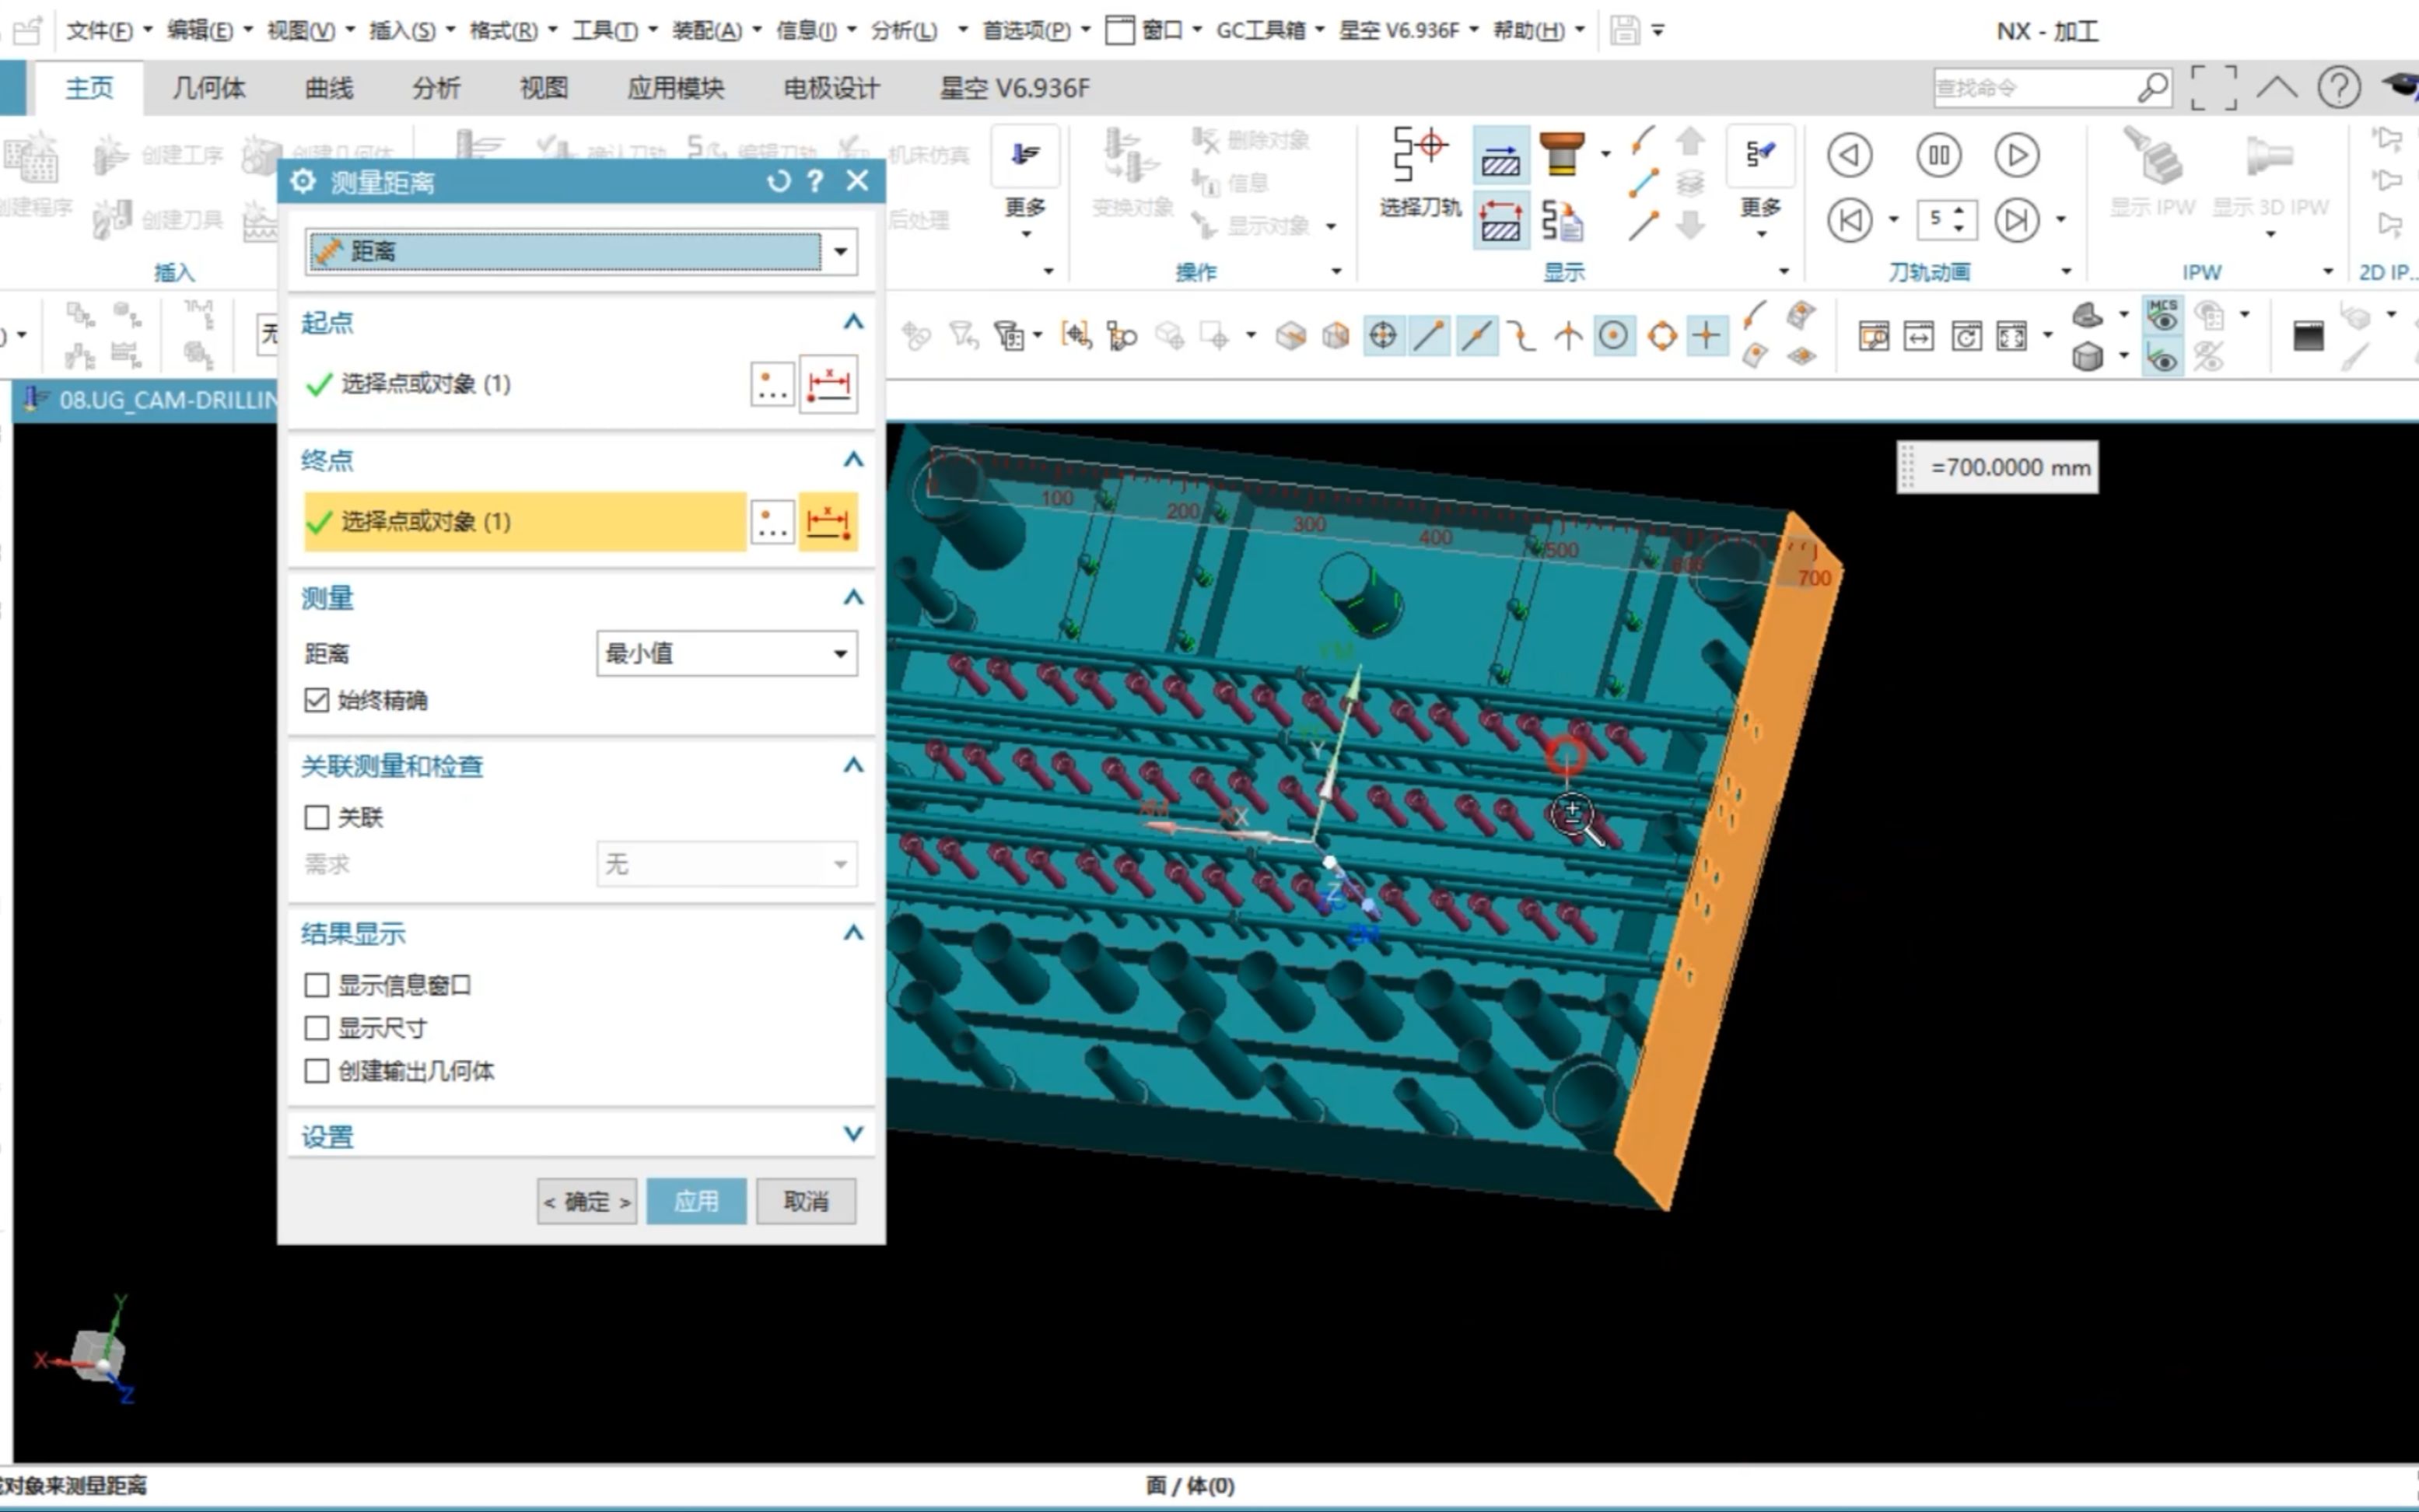2419x1512 pixels.
Task: Open point dialog icon in 起点 section
Action: coord(772,384)
